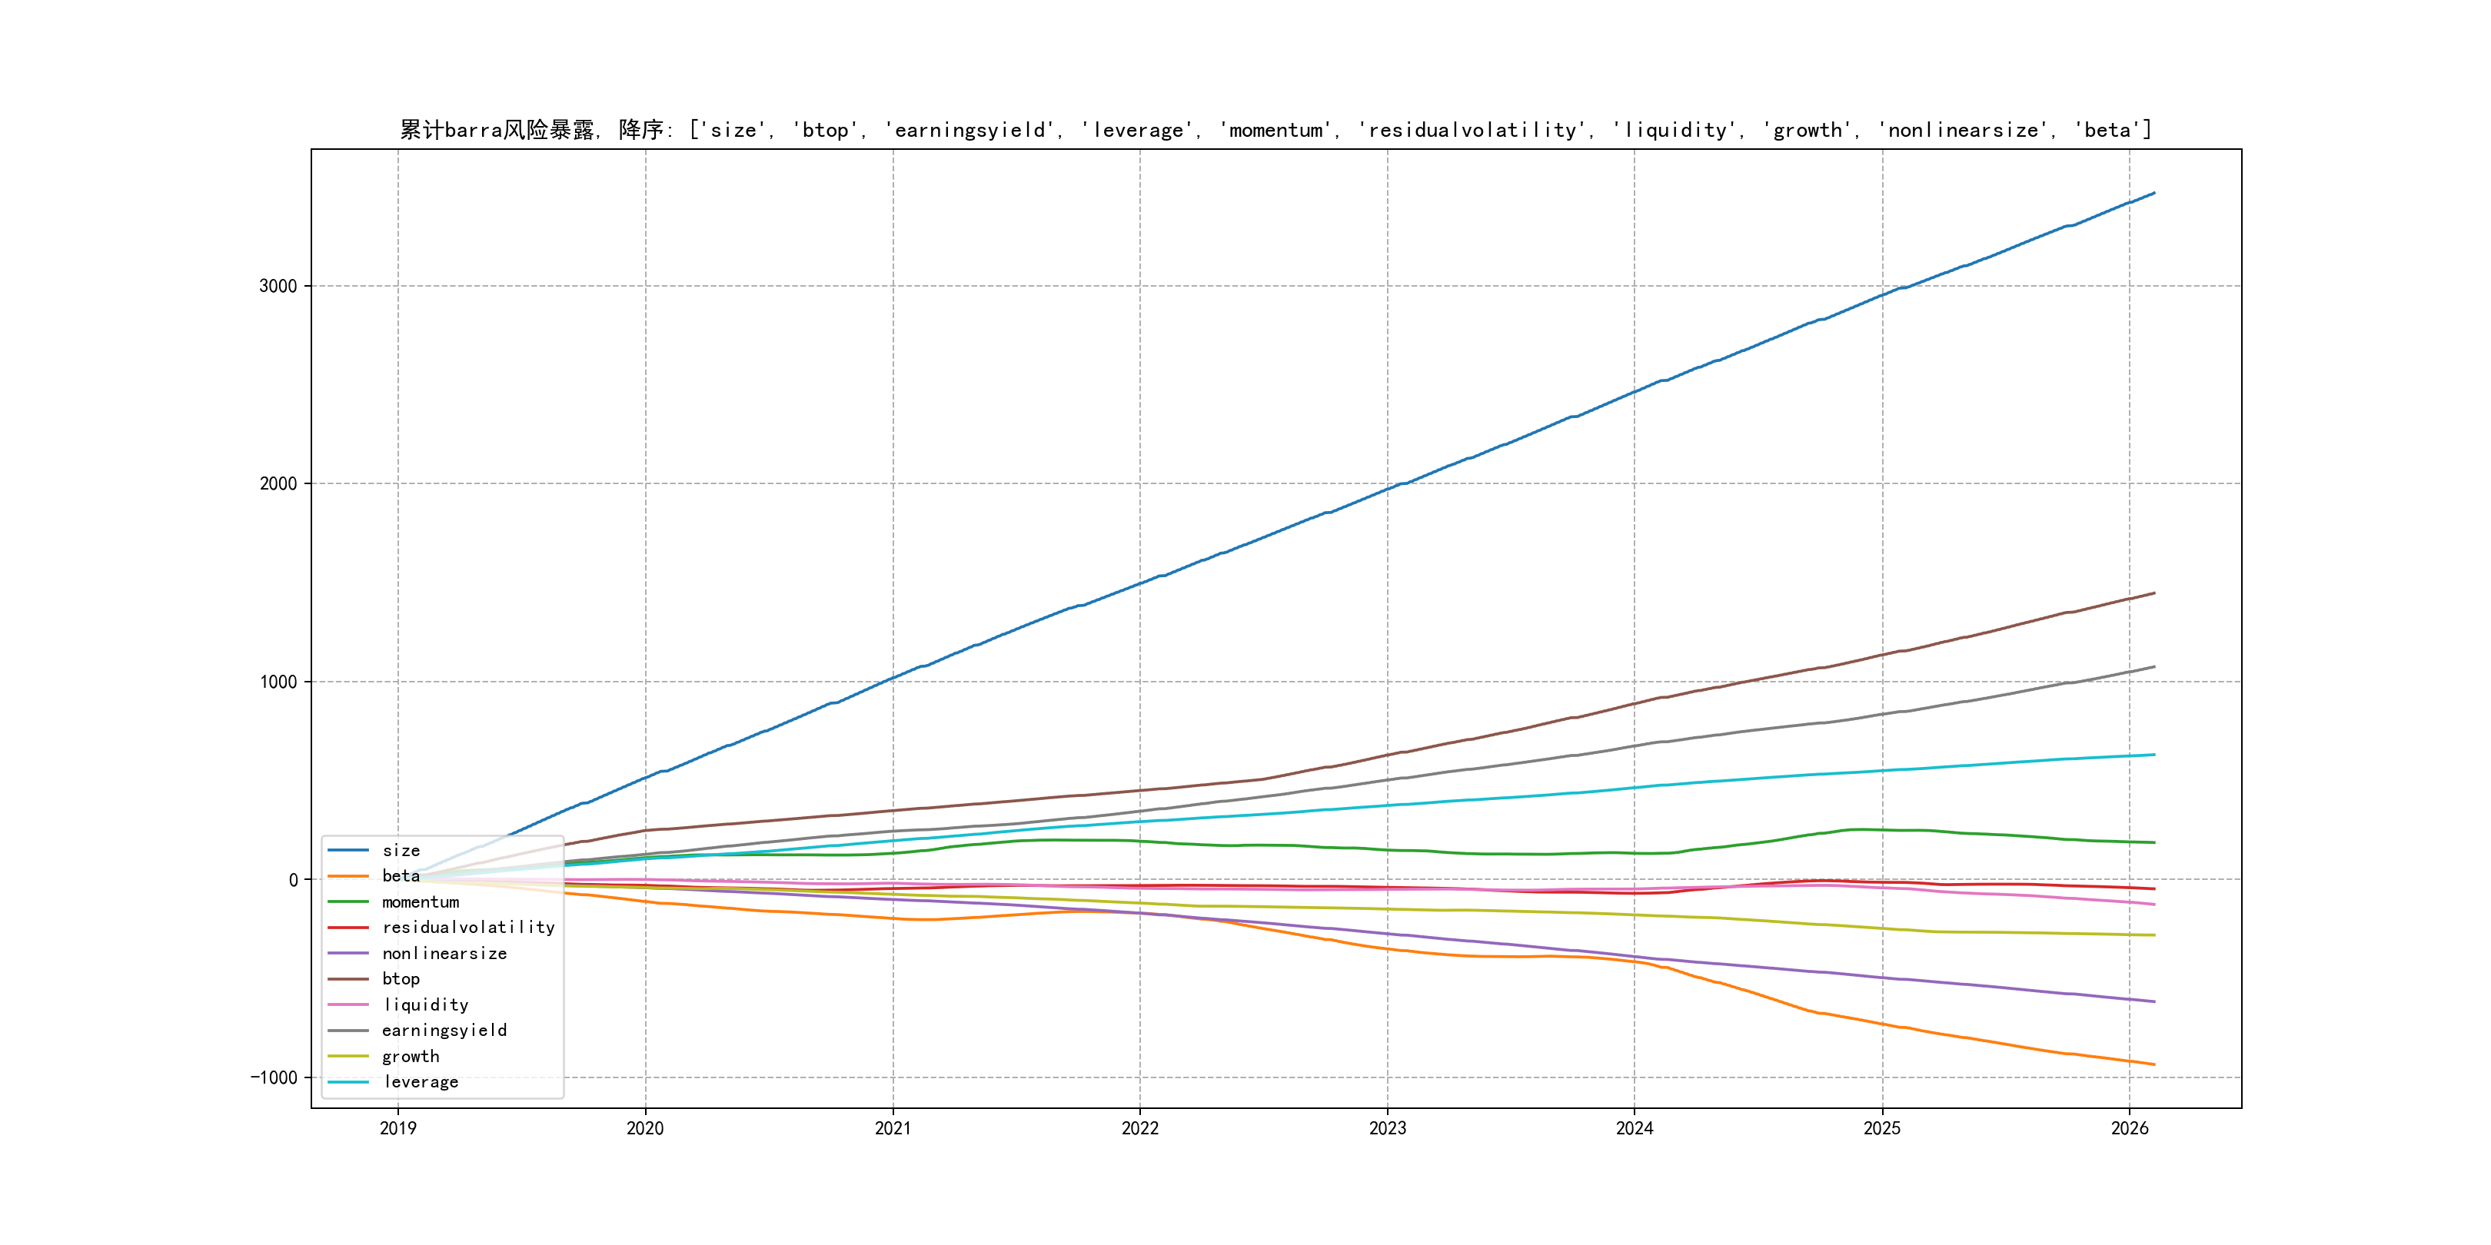Viewport: 2491px width, 1245px height.
Task: Click the btop legend label
Action: [x=401, y=979]
